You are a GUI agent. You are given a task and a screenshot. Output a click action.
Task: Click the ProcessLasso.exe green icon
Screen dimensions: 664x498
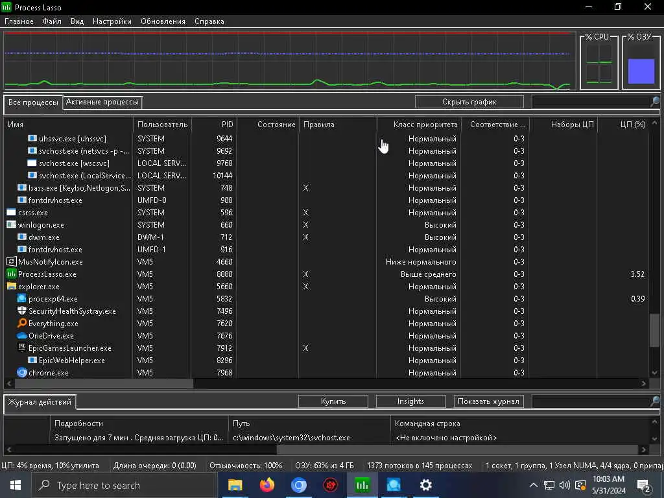pyautogui.click(x=12, y=274)
